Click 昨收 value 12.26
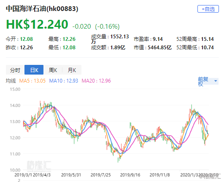The width and height of the screenshot is (224, 182). coord(27,47)
